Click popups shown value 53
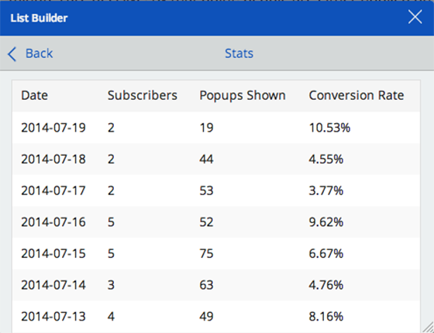Viewport: 434px width, 333px height. pos(206,191)
